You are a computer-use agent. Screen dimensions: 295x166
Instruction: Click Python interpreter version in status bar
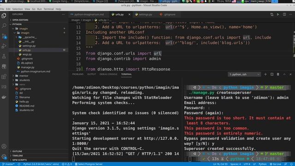pyautogui.click(x=41, y=164)
